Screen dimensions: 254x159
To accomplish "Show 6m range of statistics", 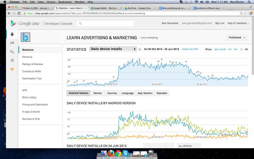I will pyautogui.click(x=236, y=49).
